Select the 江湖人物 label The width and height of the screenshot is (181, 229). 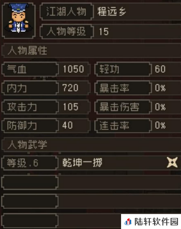[67, 12]
